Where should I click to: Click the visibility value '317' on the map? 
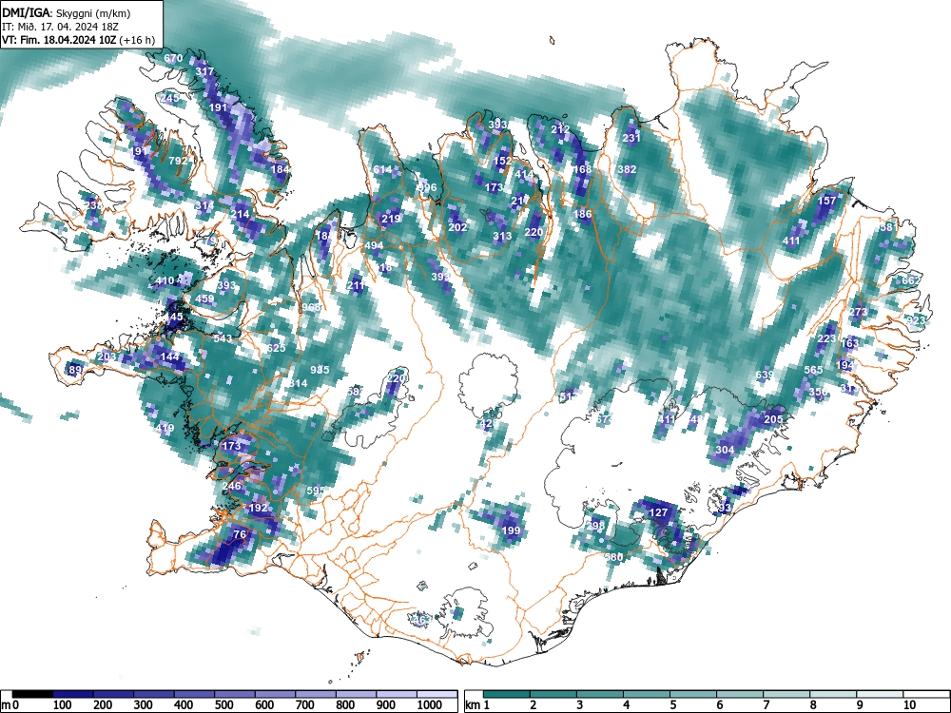[x=205, y=71]
